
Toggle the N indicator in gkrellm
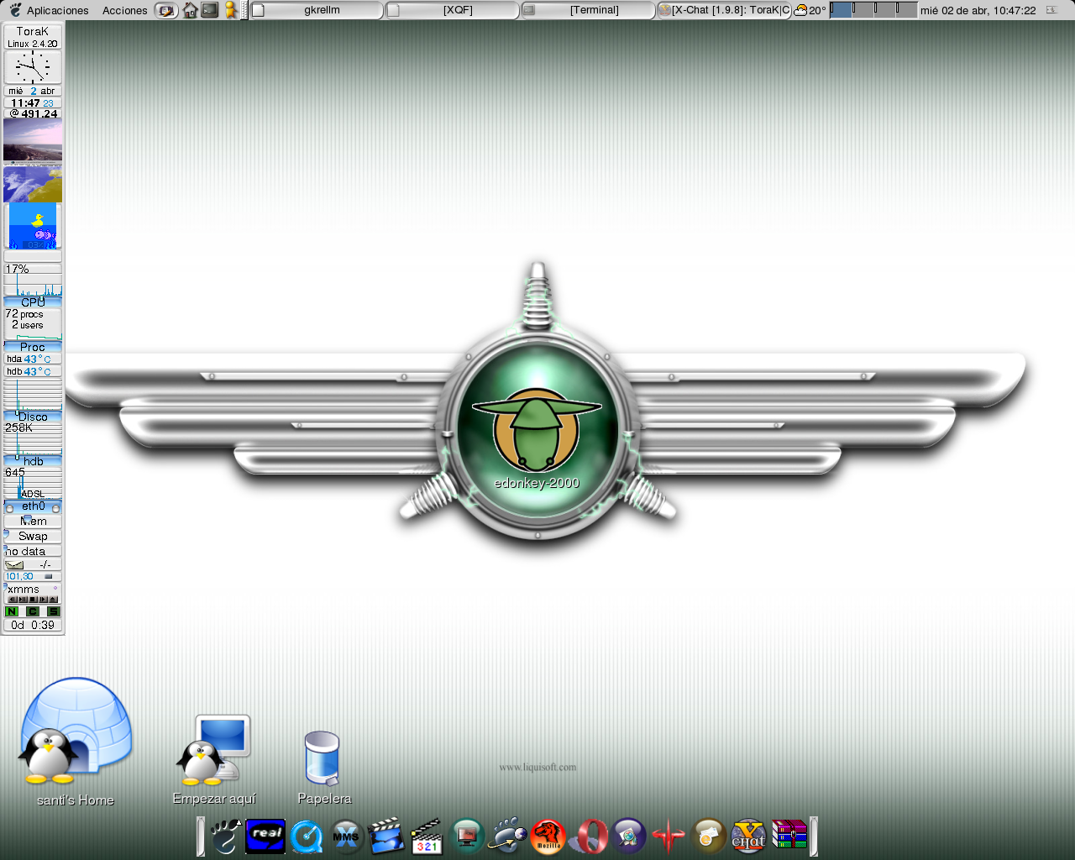click(x=12, y=611)
